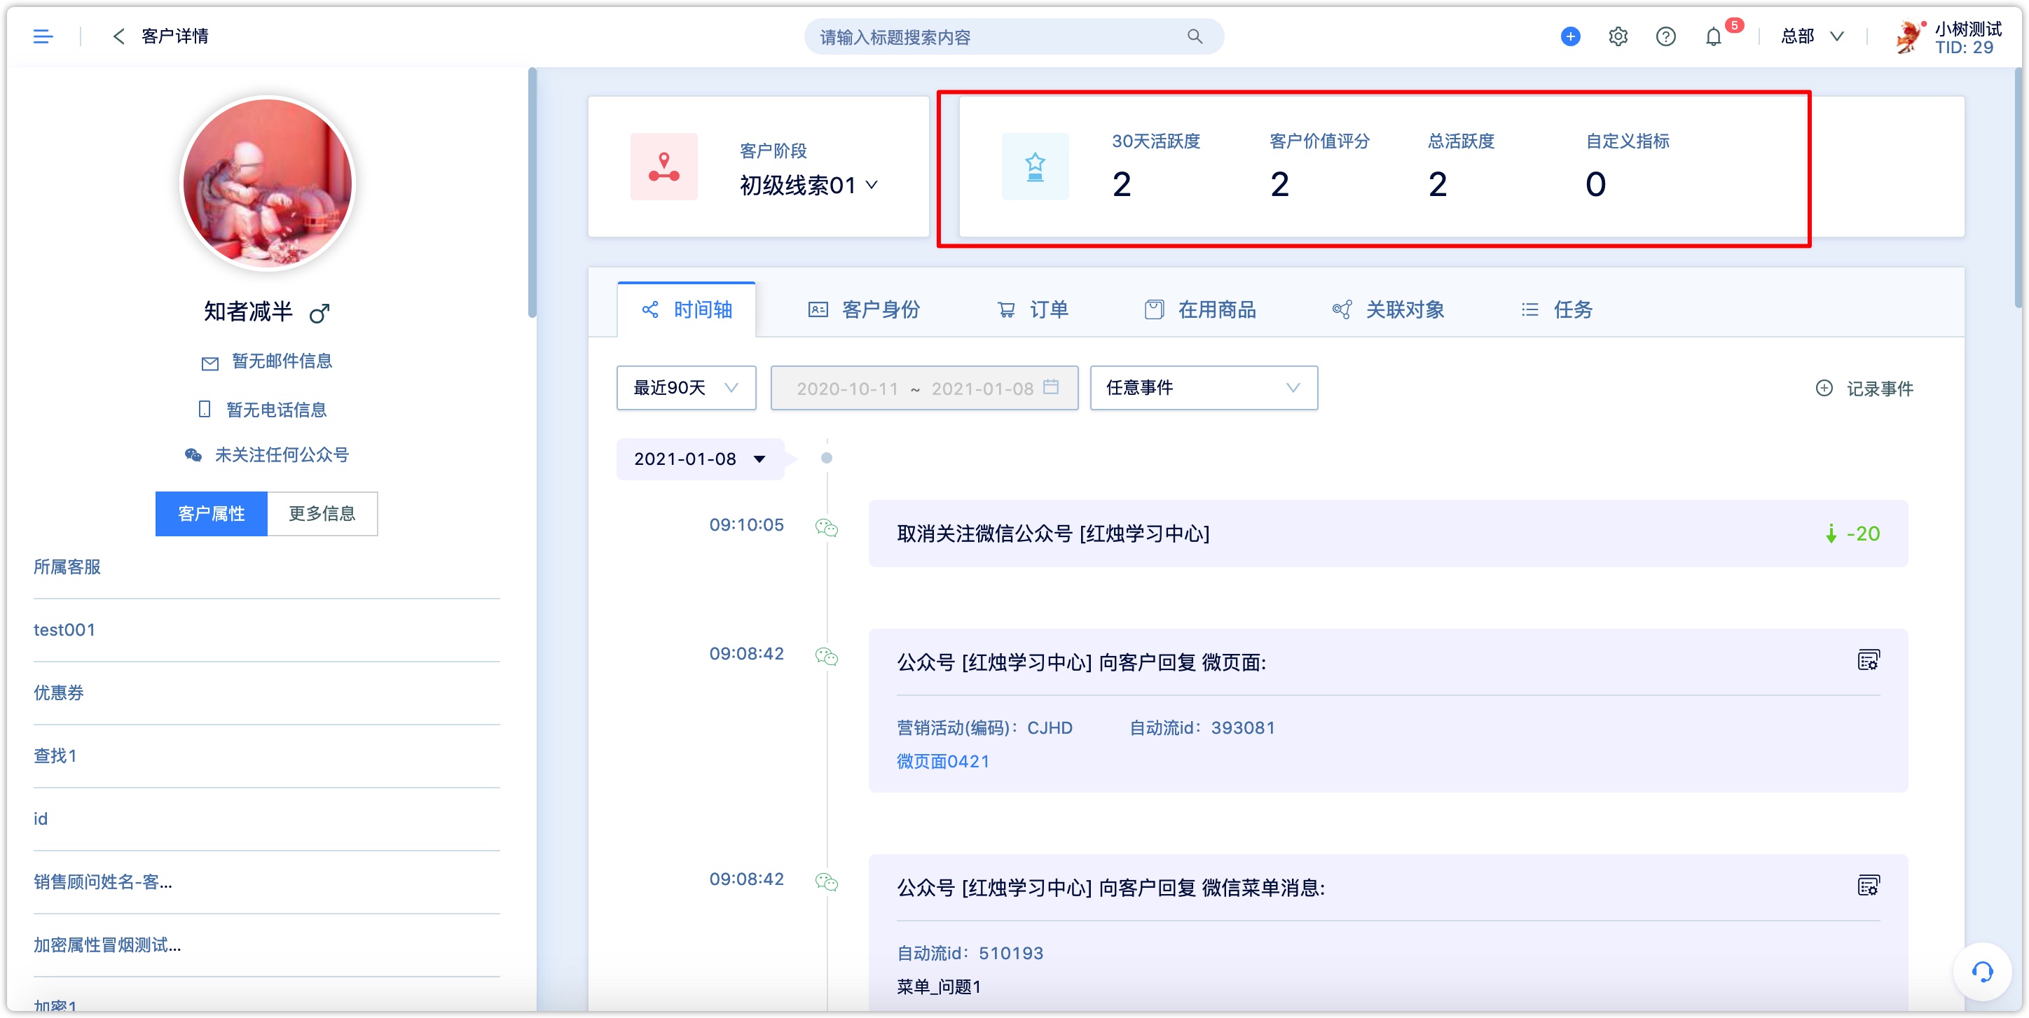Image resolution: width=2029 pixels, height=1018 pixels.
Task: Switch to the 时间轴 tab
Action: point(686,309)
